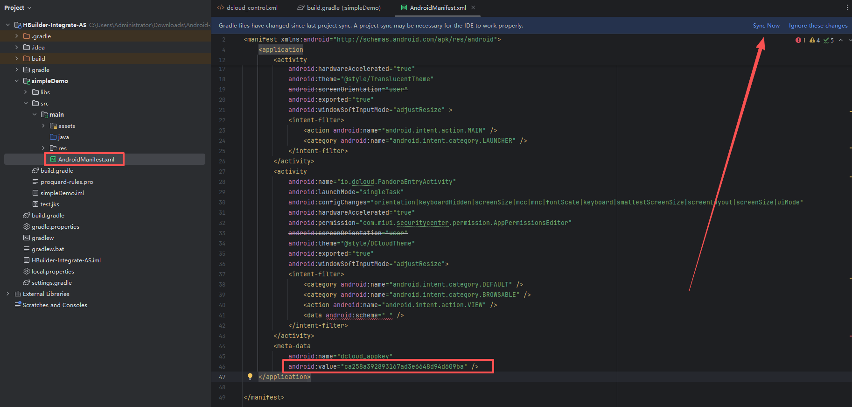852x407 pixels.
Task: Click the error count indicator
Action: [x=801, y=41]
